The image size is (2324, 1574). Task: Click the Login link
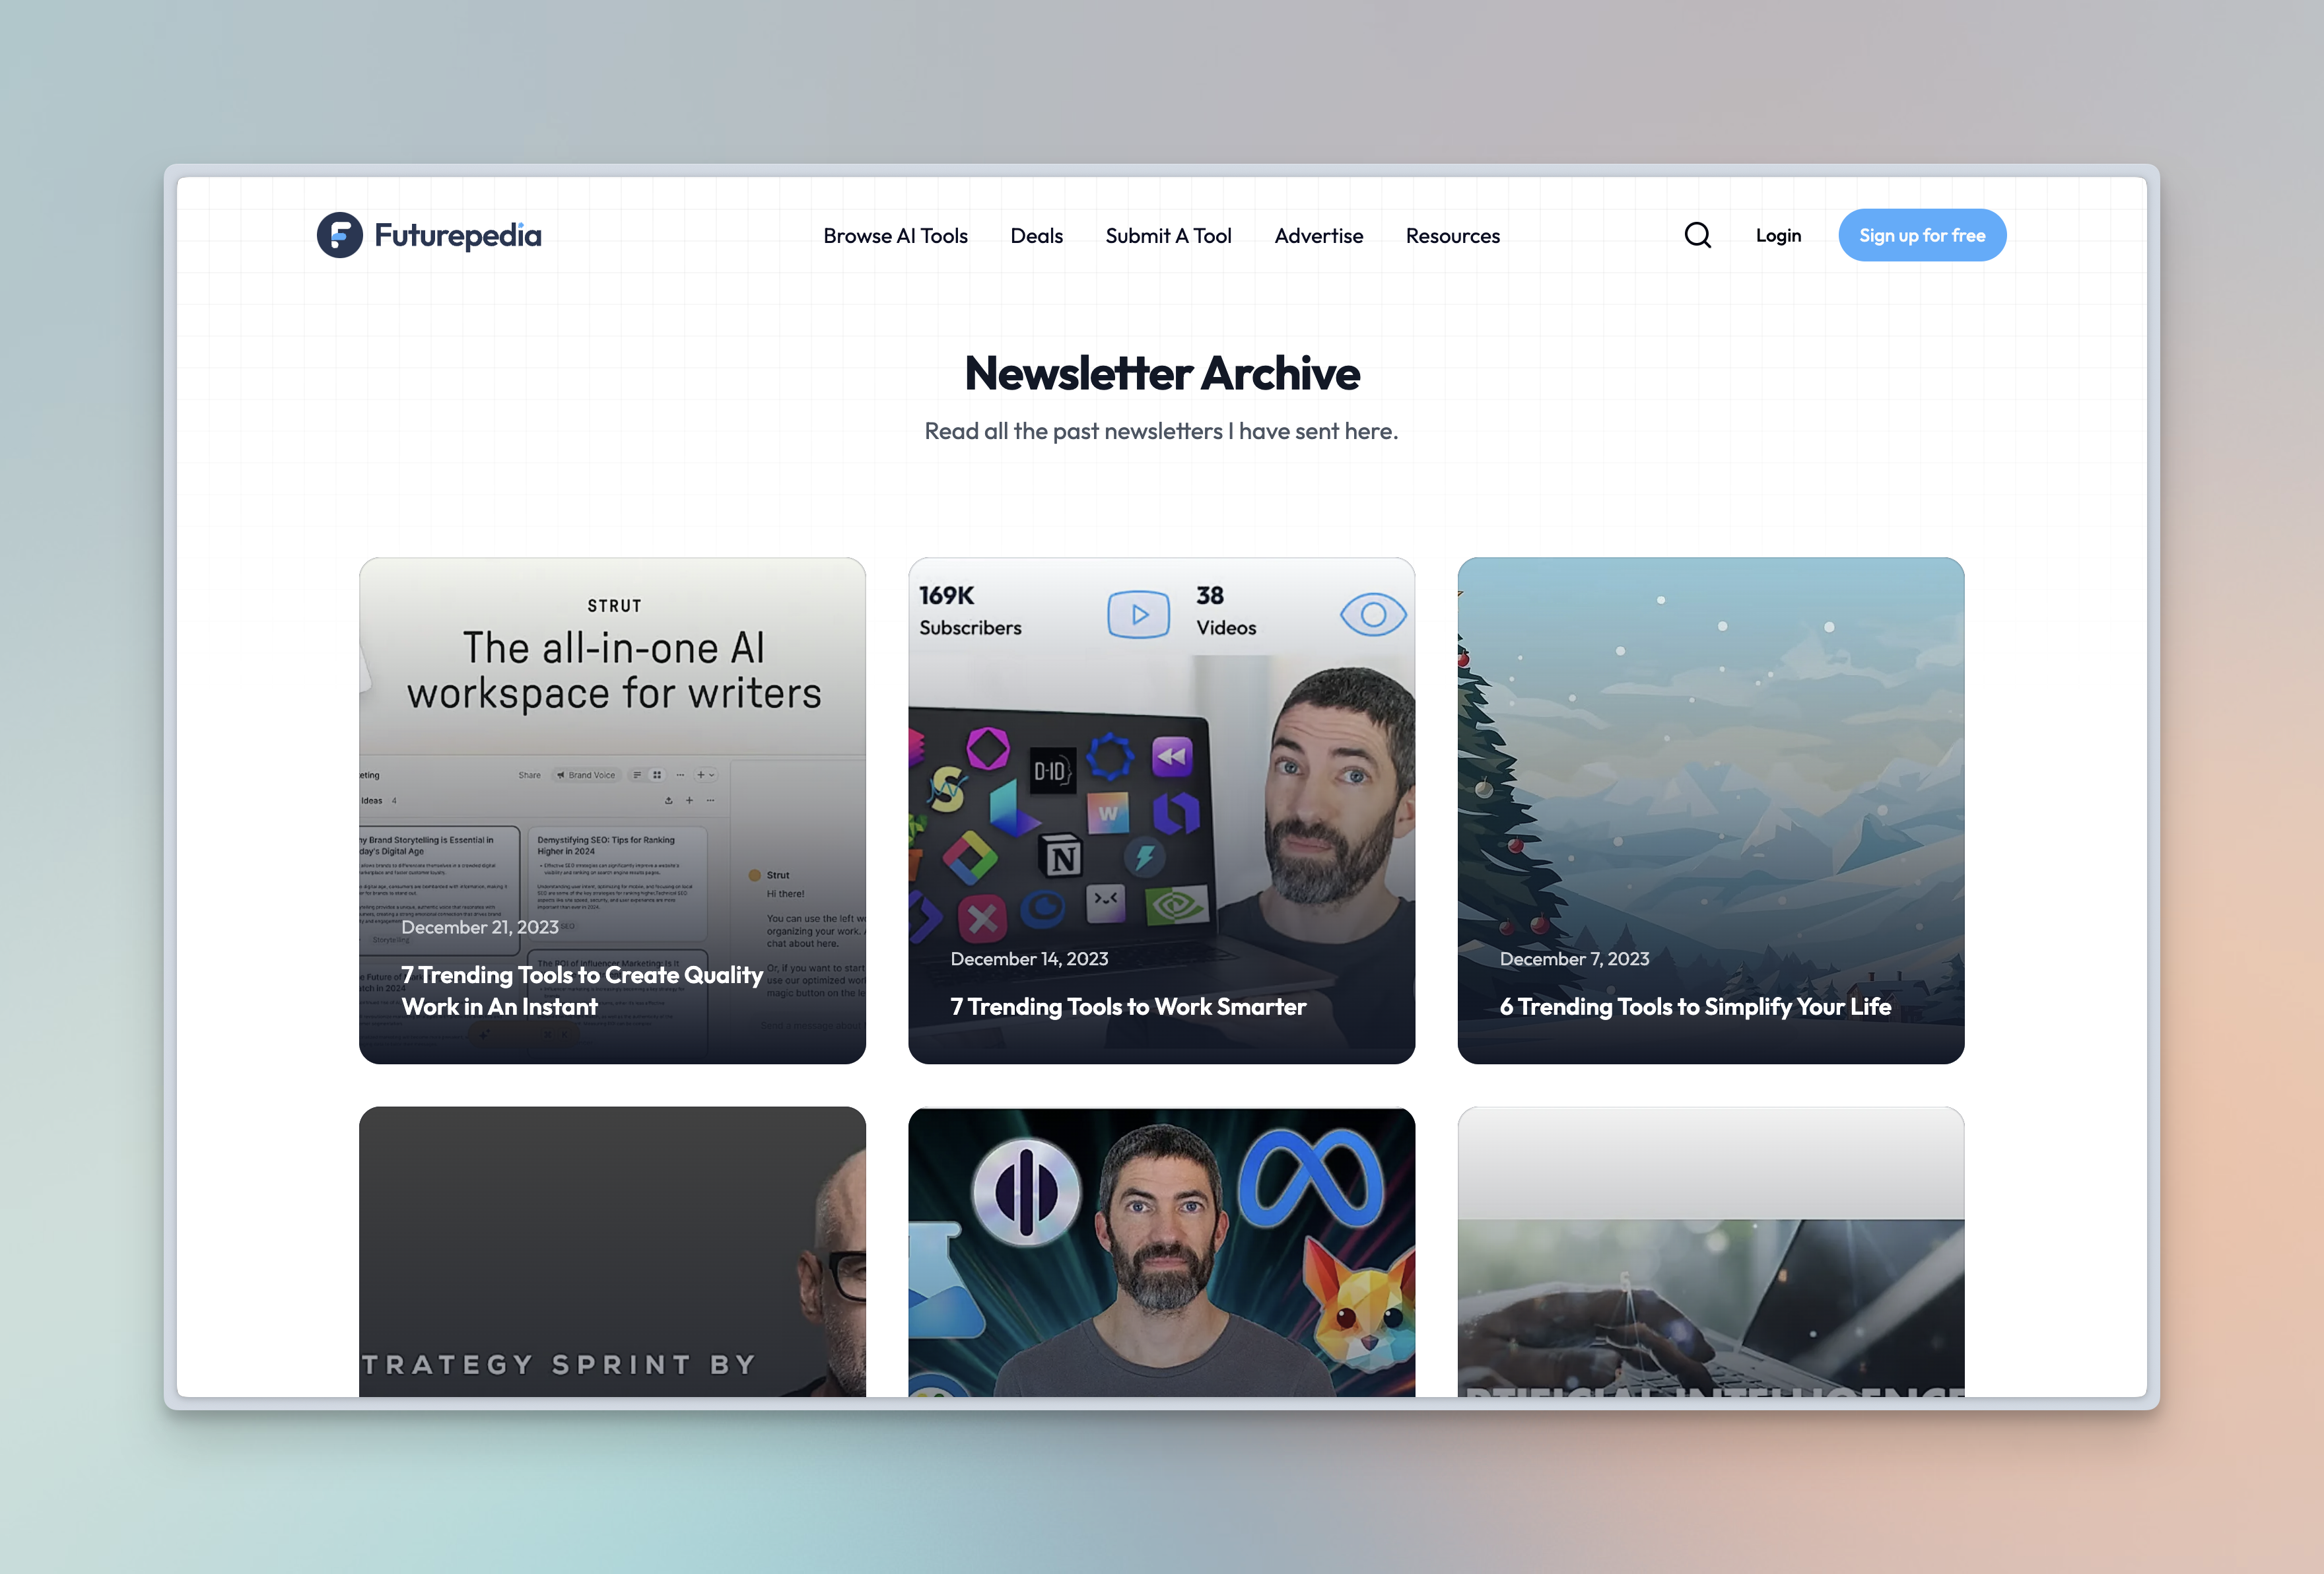pos(1778,235)
